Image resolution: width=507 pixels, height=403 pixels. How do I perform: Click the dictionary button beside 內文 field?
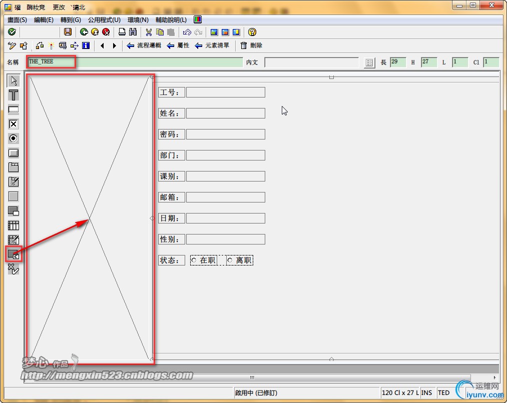(x=369, y=62)
